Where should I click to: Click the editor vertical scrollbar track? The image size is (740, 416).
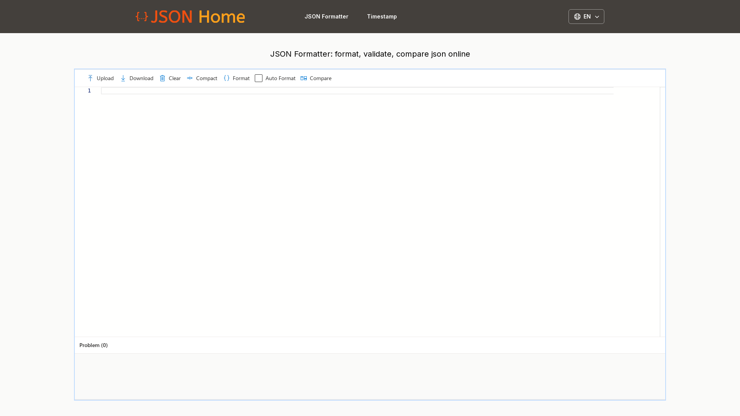[663, 212]
